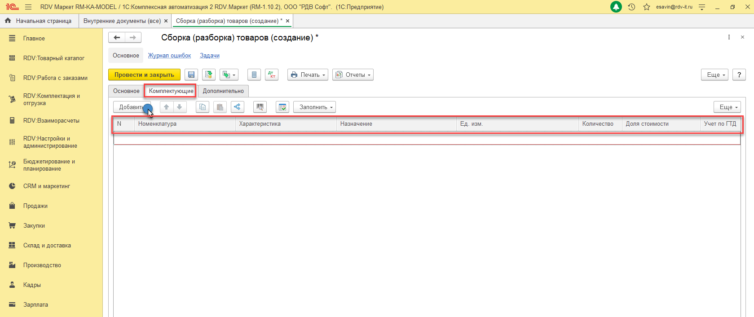Click the Добавить button
This screenshot has width=754, height=317.
[x=132, y=107]
